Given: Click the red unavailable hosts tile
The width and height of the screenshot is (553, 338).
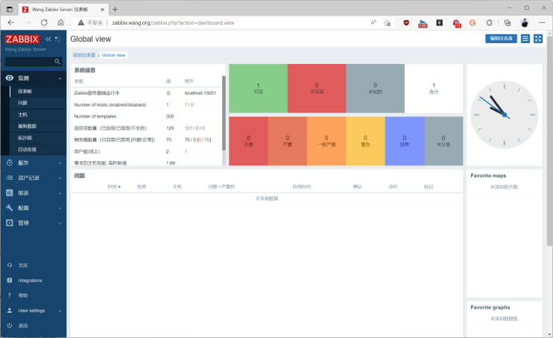Looking at the screenshot, I should 317,88.
